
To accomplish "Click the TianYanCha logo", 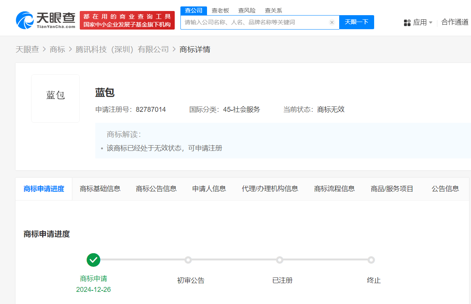I will pos(46,20).
